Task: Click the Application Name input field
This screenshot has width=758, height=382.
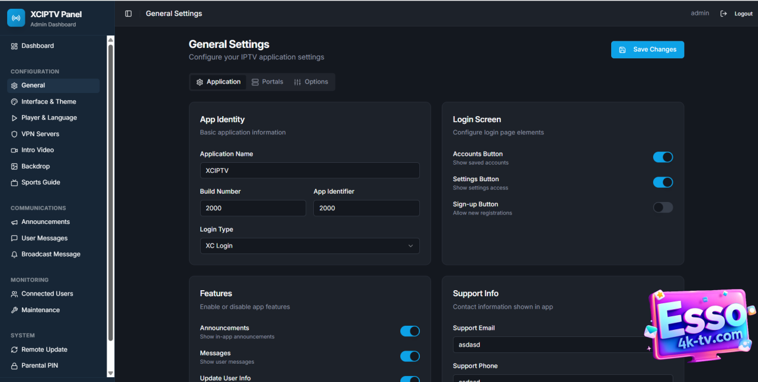Action: tap(309, 171)
